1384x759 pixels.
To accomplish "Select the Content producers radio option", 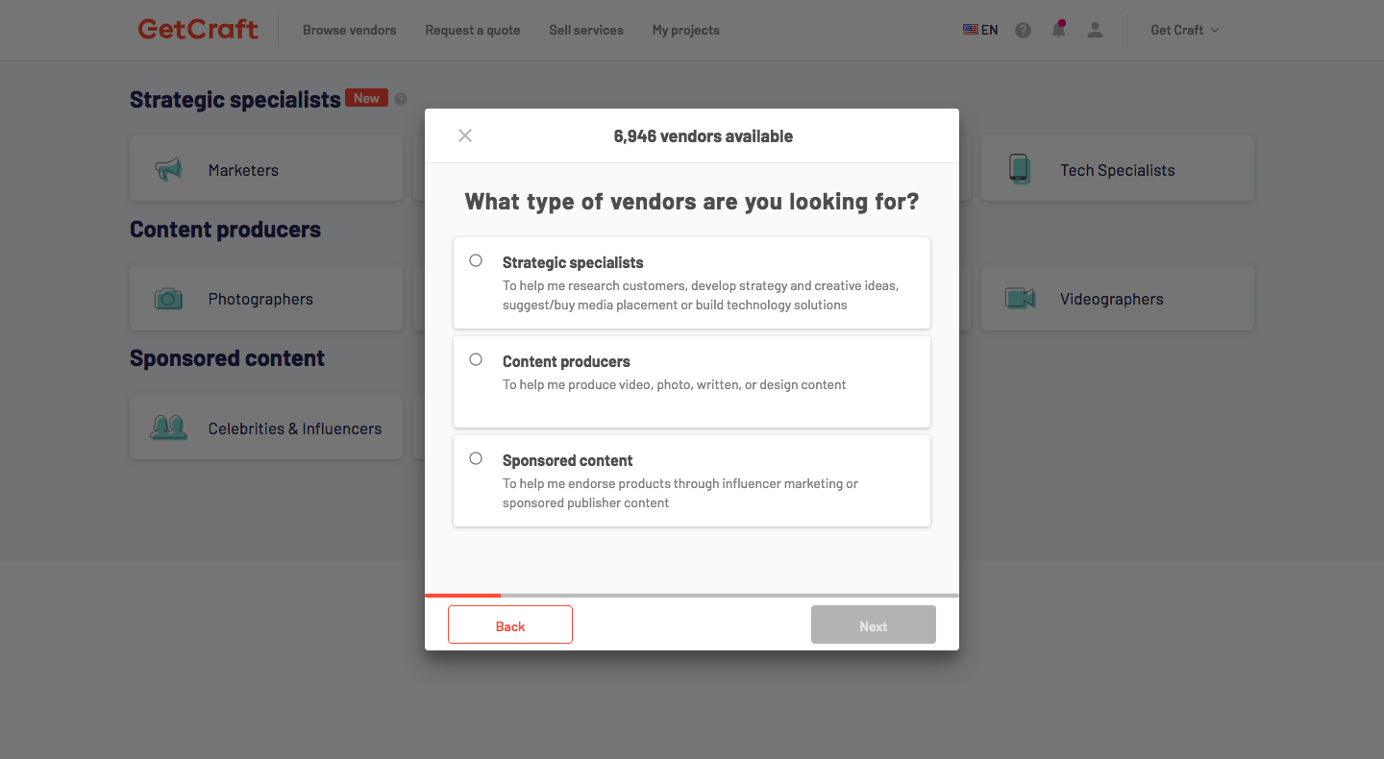I will (x=476, y=359).
